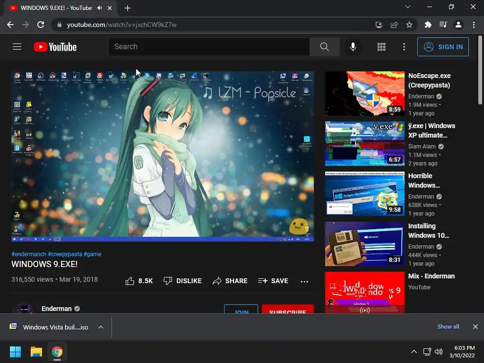Mute the tab via speaker icon

click(99, 8)
